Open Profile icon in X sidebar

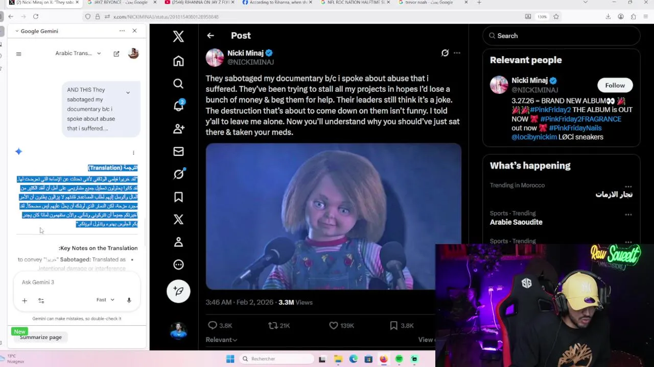pos(178,242)
